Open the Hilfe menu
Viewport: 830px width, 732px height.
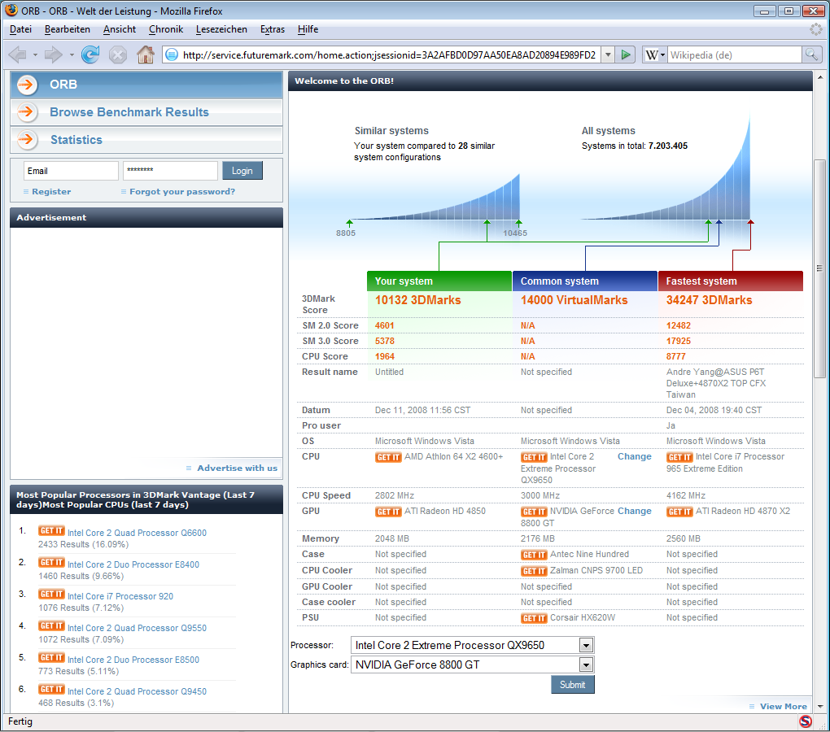(x=308, y=29)
